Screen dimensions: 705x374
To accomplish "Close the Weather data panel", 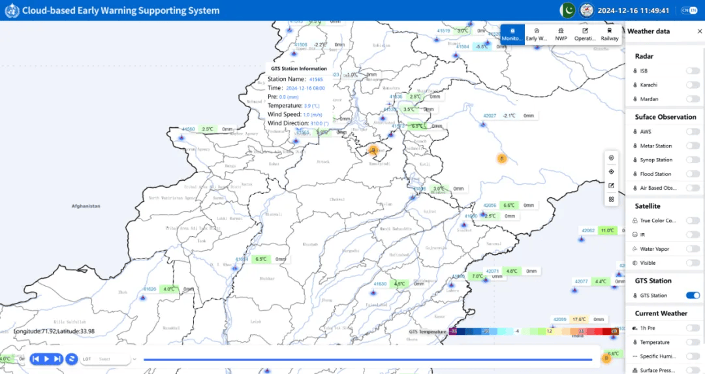I will click(700, 31).
